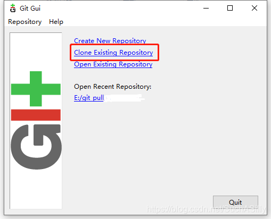Maximize the Git Gui window
271x219 pixels.
click(230, 8)
